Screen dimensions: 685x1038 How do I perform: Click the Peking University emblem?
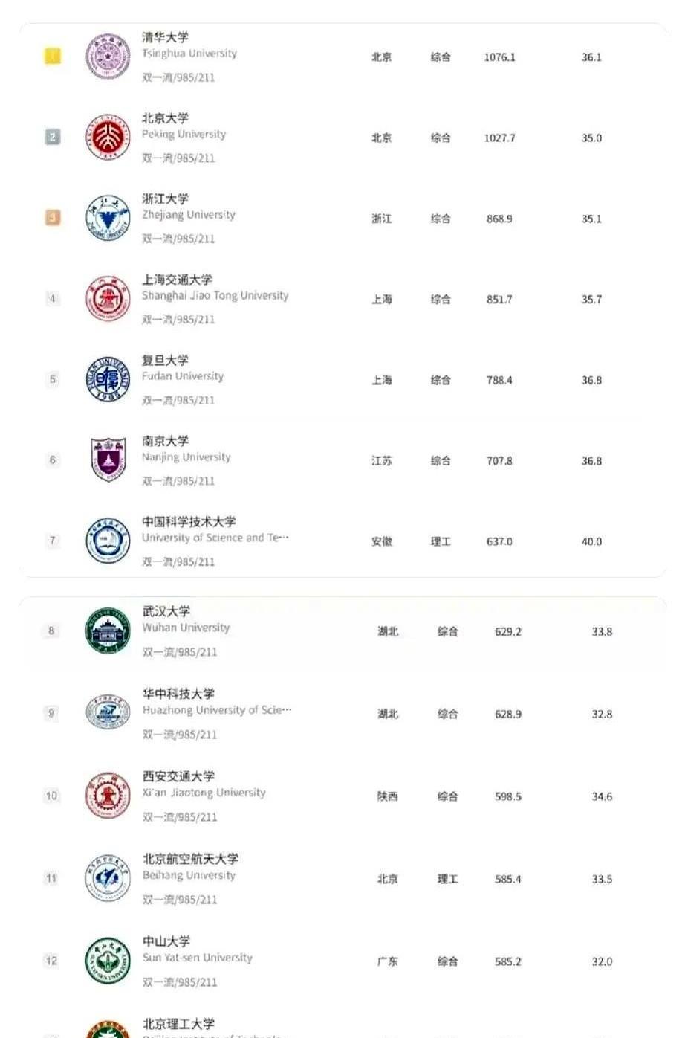108,137
